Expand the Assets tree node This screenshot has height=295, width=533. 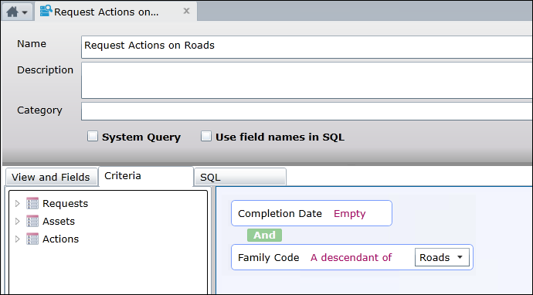[x=17, y=221]
